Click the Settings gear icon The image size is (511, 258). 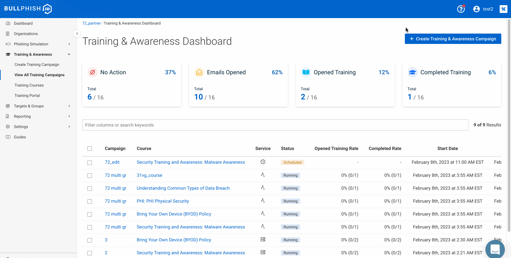pos(8,127)
